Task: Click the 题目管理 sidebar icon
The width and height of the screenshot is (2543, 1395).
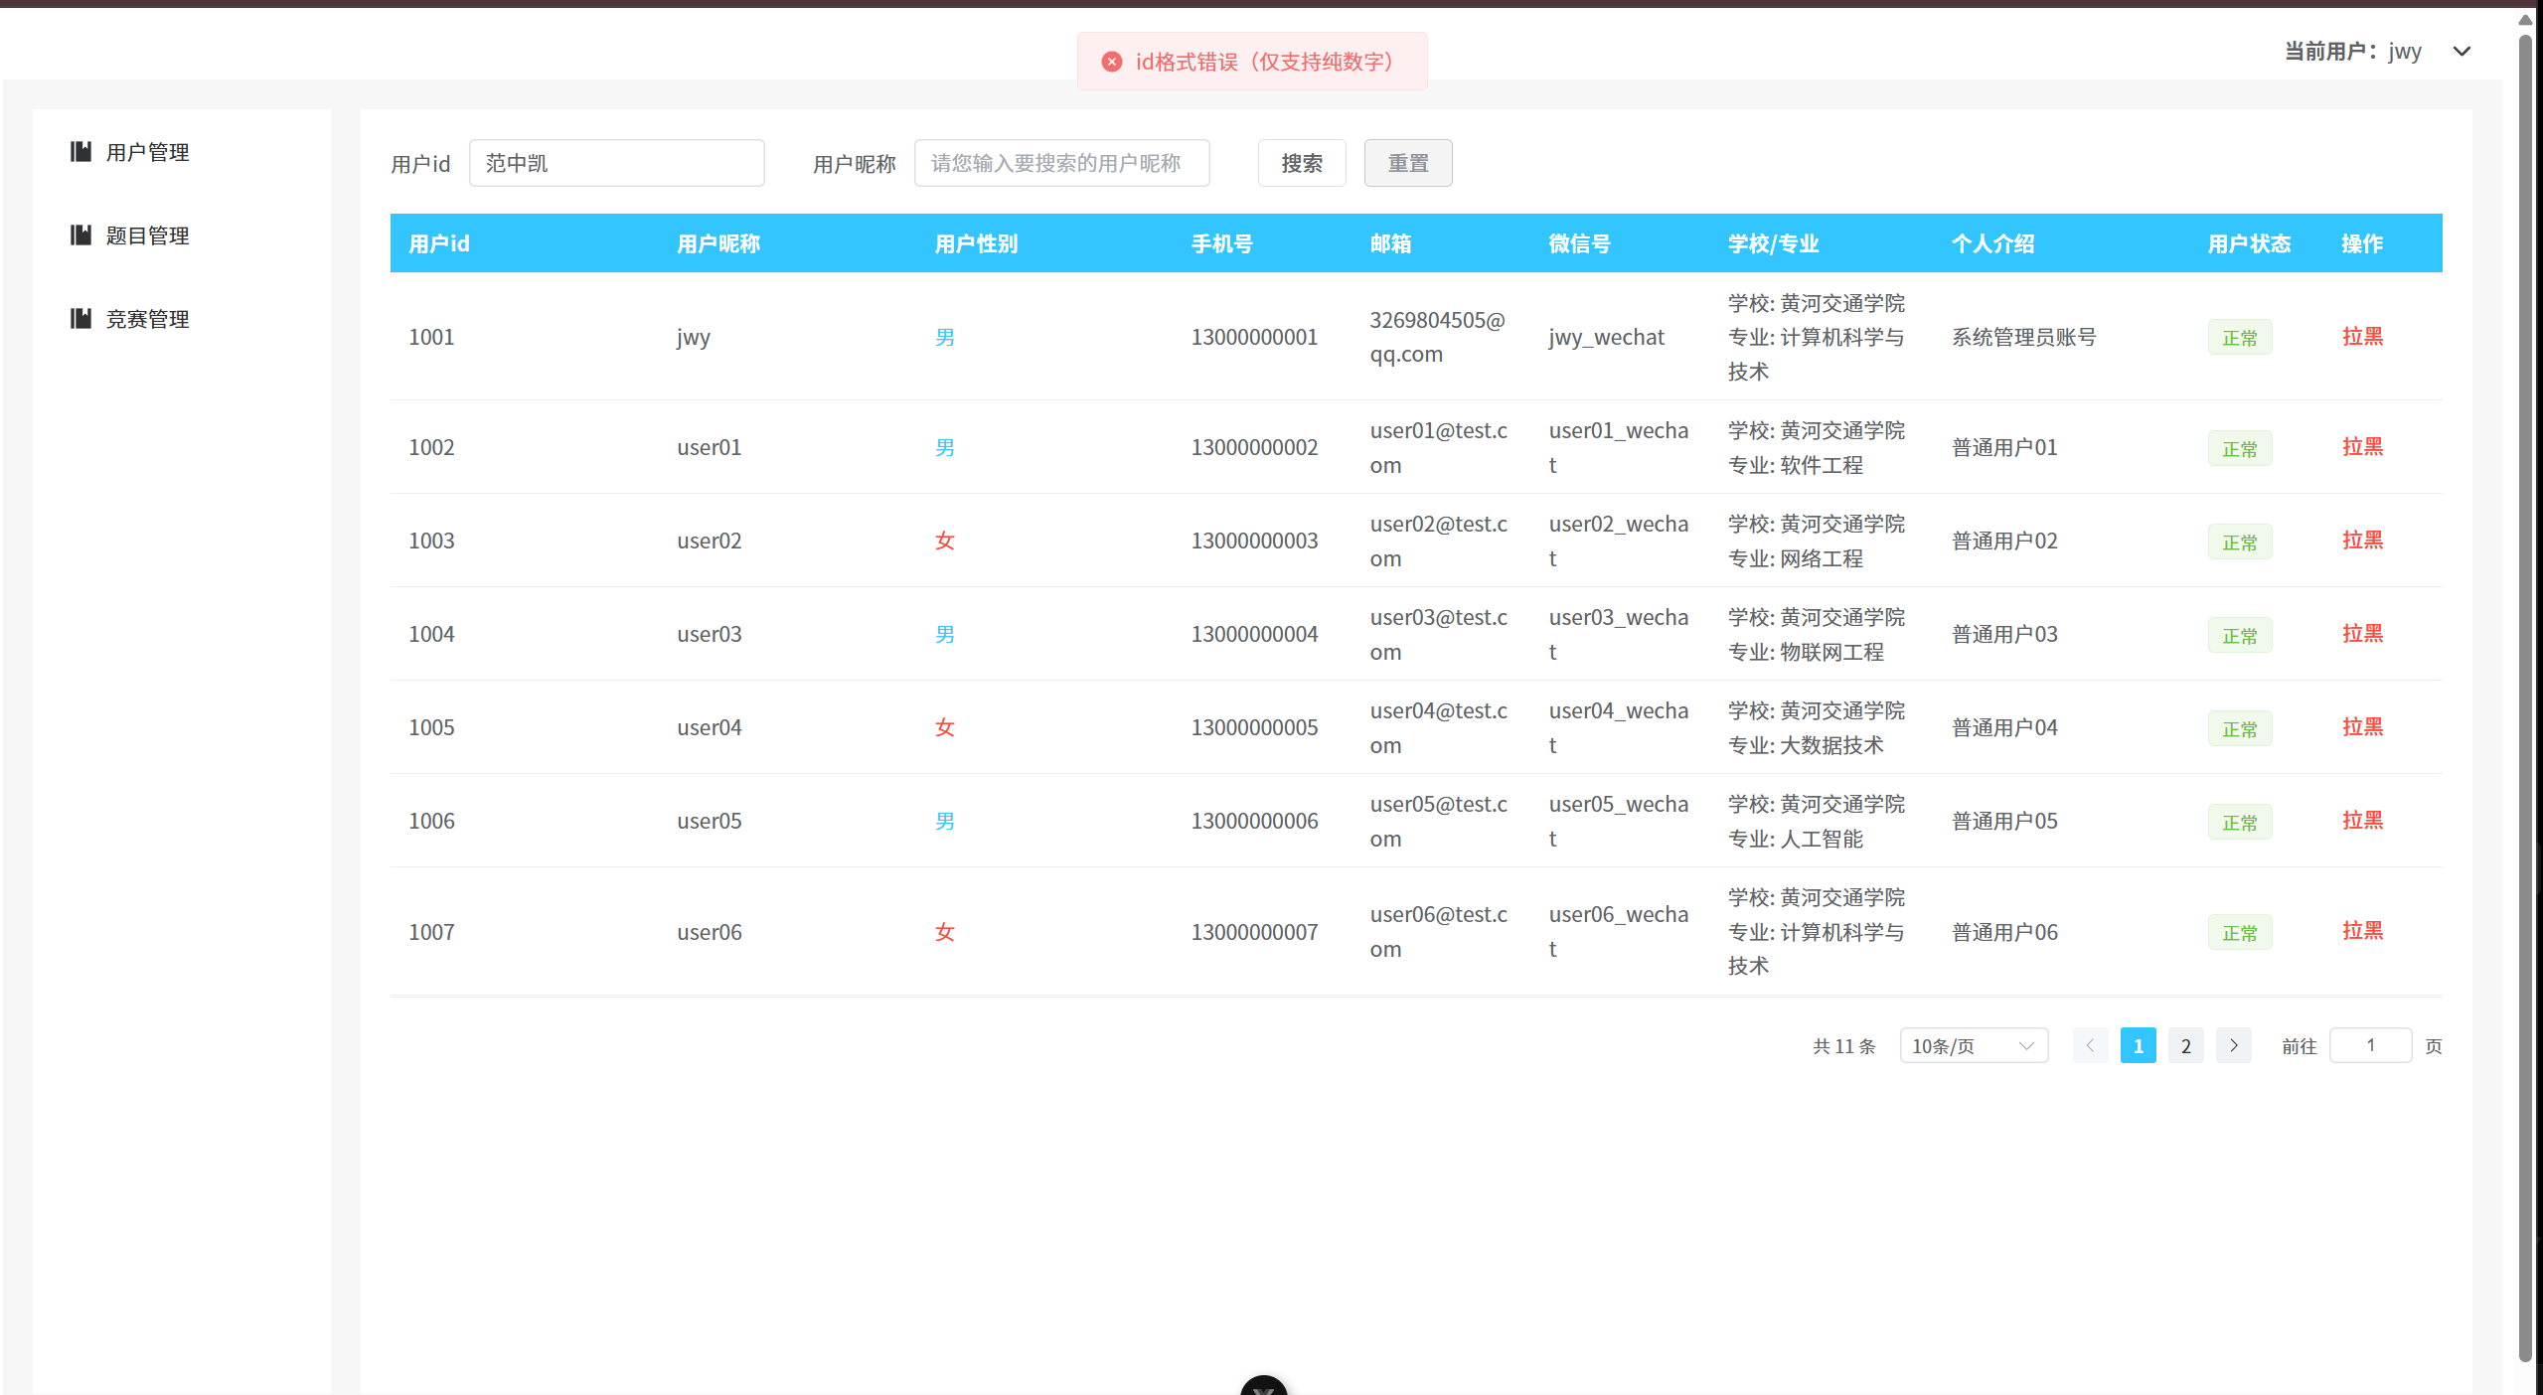Action: pyautogui.click(x=80, y=234)
